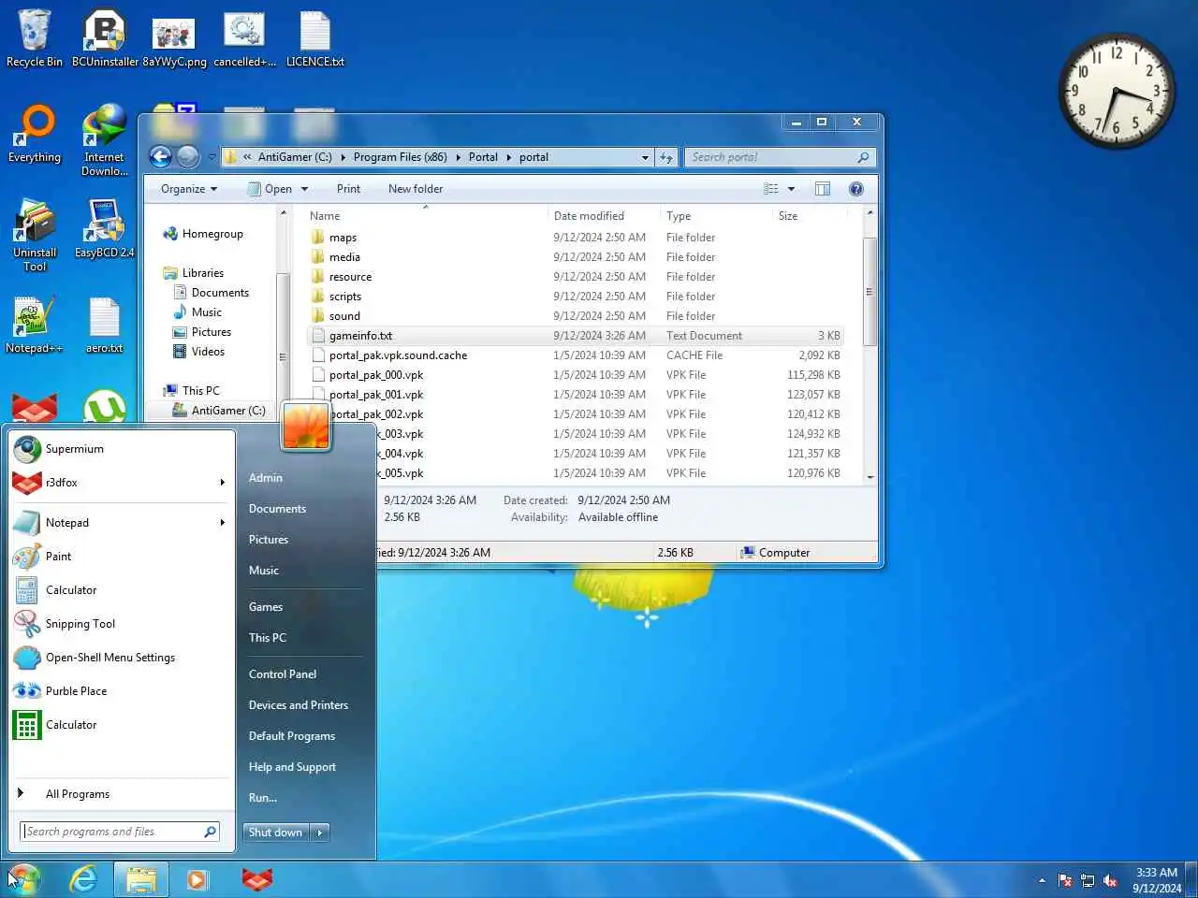
Task: Open Shut down options arrow
Action: (320, 833)
